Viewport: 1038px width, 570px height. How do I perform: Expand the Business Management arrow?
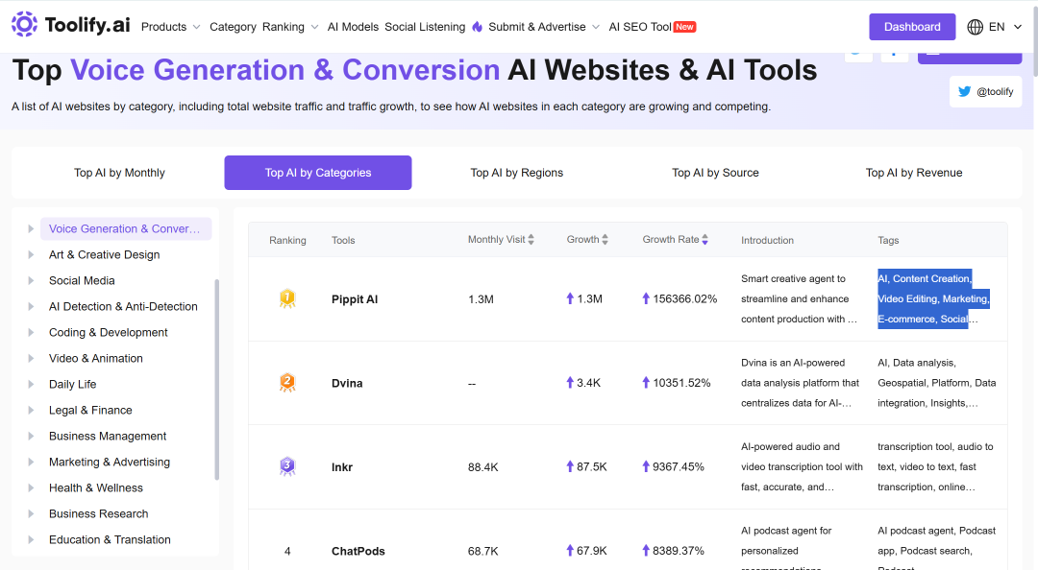coord(31,436)
